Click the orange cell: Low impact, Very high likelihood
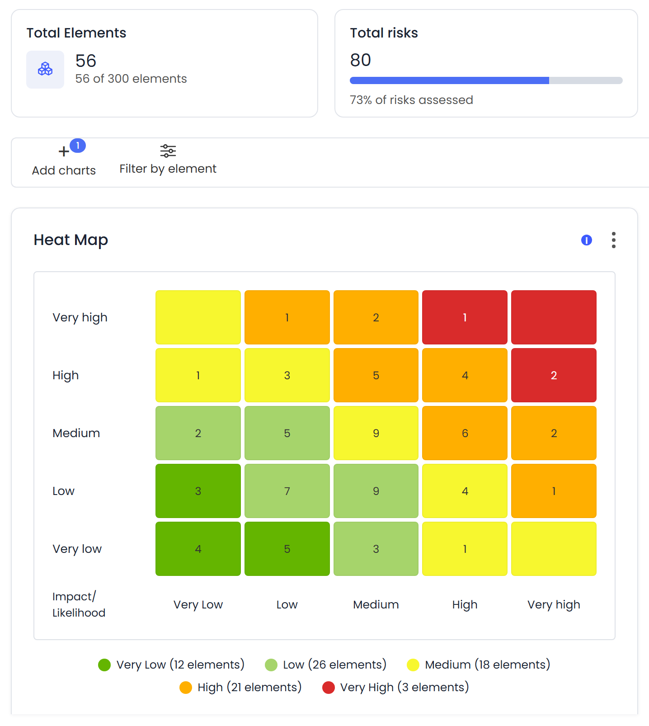Screen dimensions: 649x726 [554, 491]
